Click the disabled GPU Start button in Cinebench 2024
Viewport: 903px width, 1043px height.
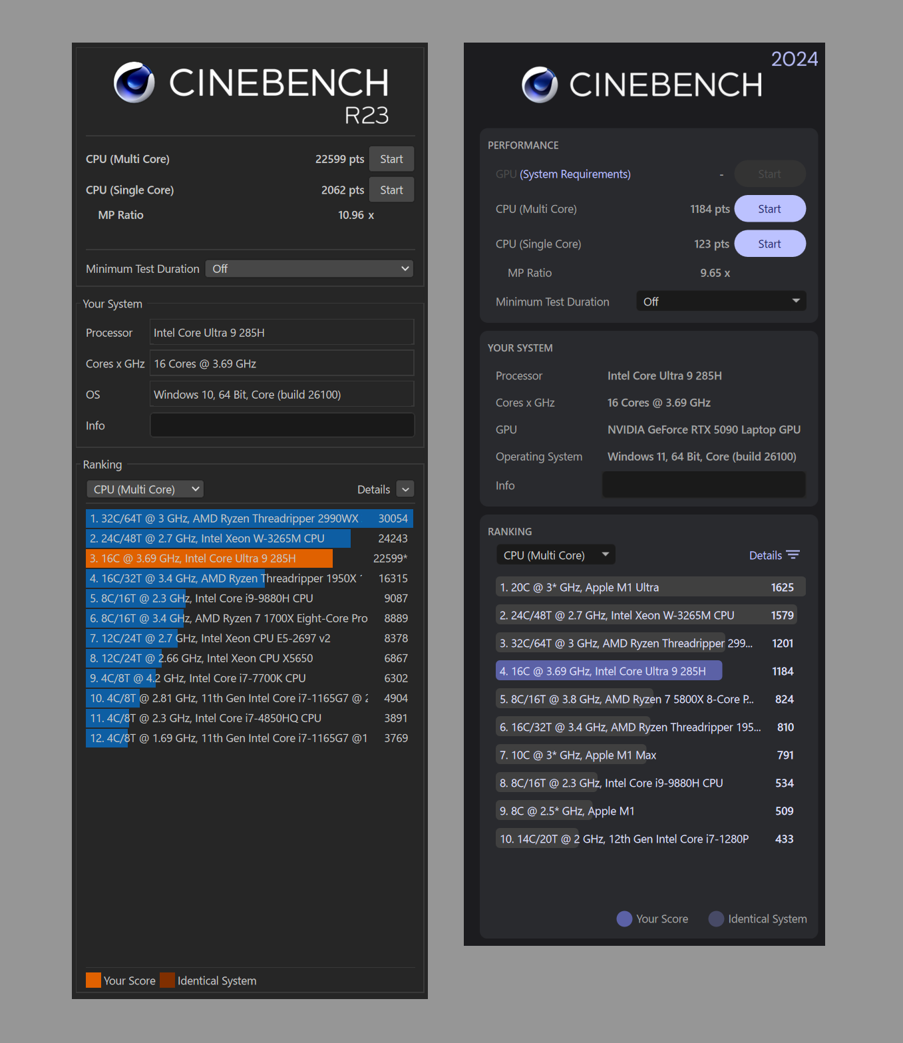pos(770,174)
